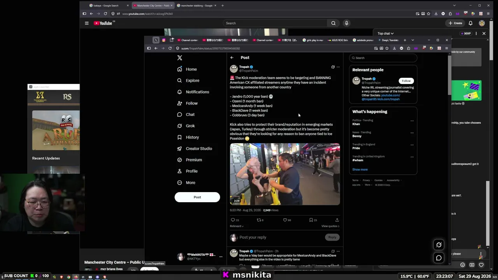Open the kick.com/tropah link

click(389, 99)
